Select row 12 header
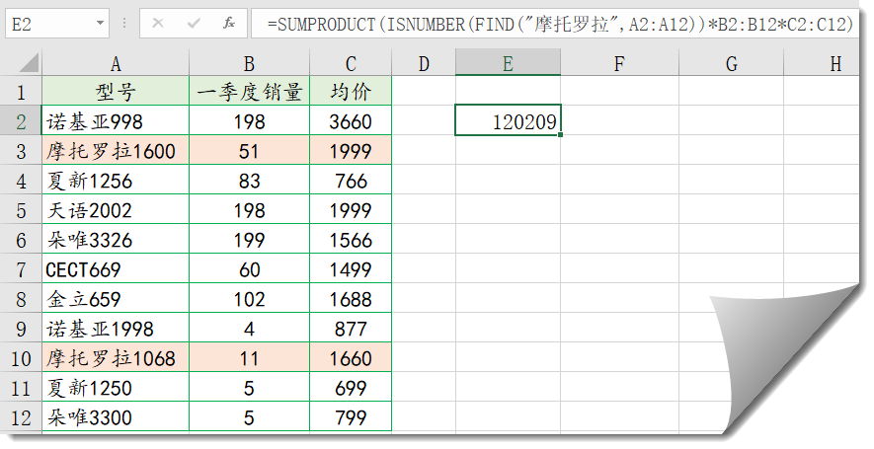874x449 pixels. click(x=21, y=416)
